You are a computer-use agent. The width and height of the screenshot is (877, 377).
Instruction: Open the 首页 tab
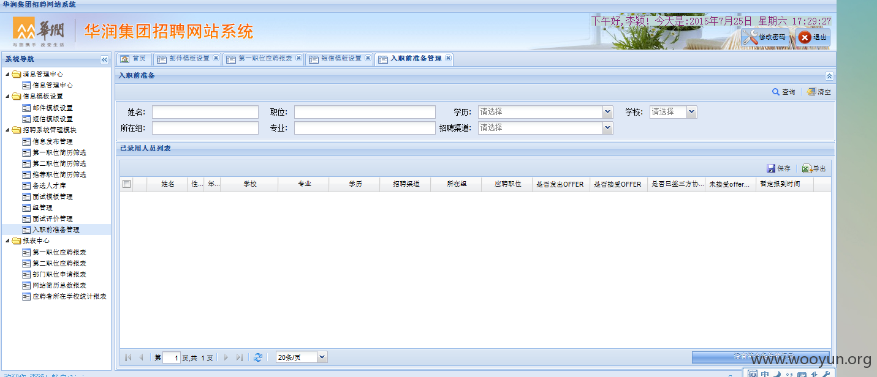tap(134, 59)
